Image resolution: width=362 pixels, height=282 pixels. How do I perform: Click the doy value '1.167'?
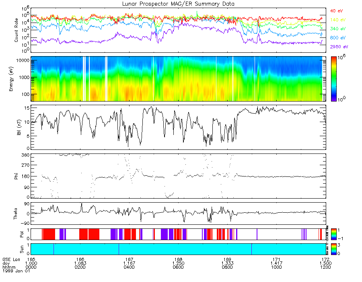(x=129, y=263)
